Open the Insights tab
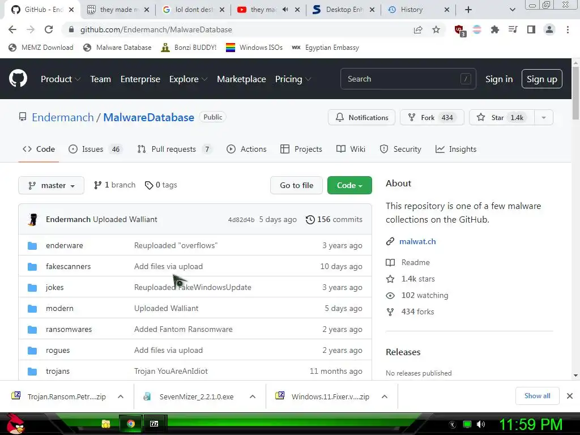Viewport: 580px width, 435px height. pos(456,149)
